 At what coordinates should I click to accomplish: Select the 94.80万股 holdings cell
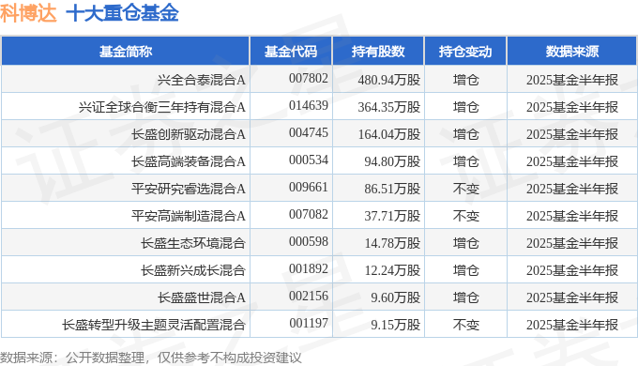coord(392,161)
